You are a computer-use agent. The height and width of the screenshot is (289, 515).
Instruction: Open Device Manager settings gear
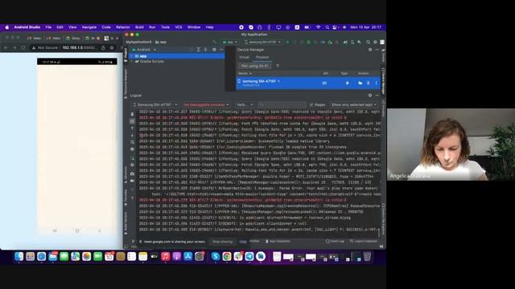(370, 50)
